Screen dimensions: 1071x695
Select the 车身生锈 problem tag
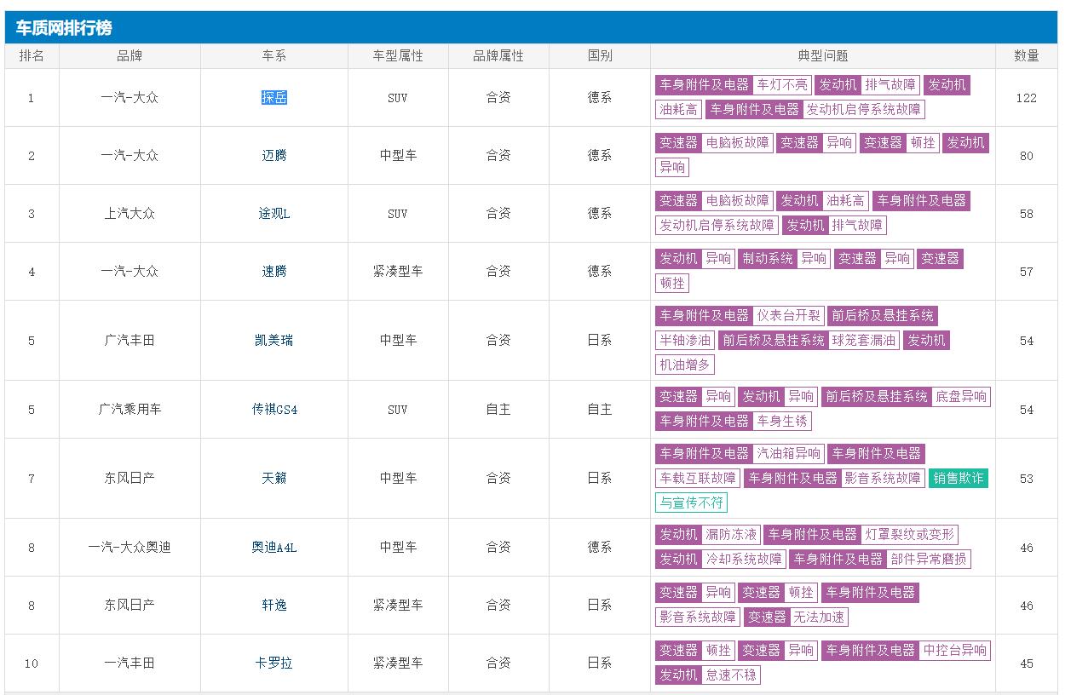click(x=782, y=422)
